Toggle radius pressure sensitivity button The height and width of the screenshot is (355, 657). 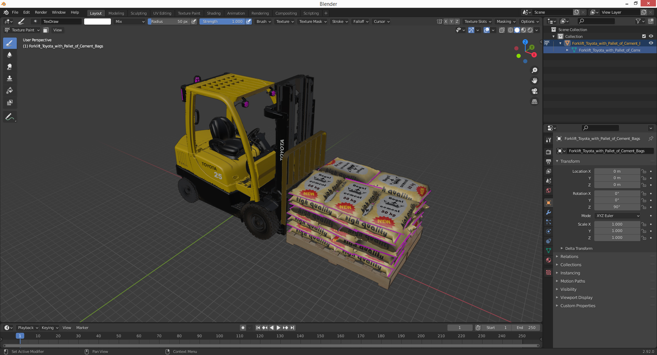point(194,22)
